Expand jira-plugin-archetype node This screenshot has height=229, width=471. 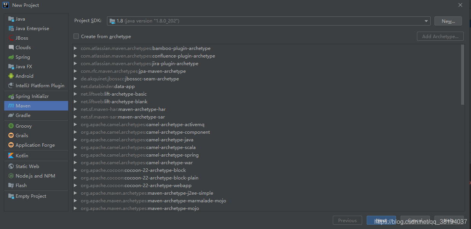[x=75, y=64]
